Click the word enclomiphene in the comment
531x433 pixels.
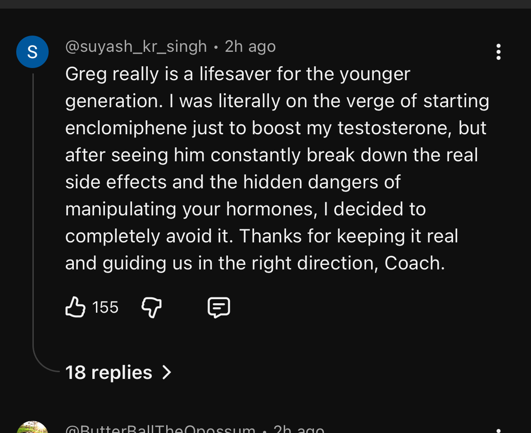point(126,128)
